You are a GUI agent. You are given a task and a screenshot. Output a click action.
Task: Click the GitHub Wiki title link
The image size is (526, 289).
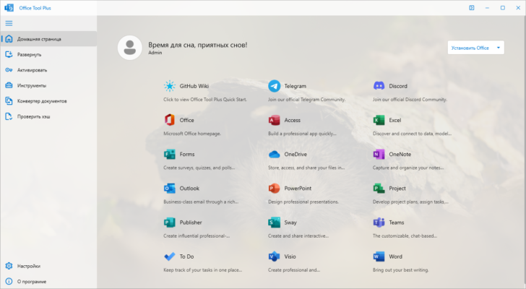click(194, 86)
